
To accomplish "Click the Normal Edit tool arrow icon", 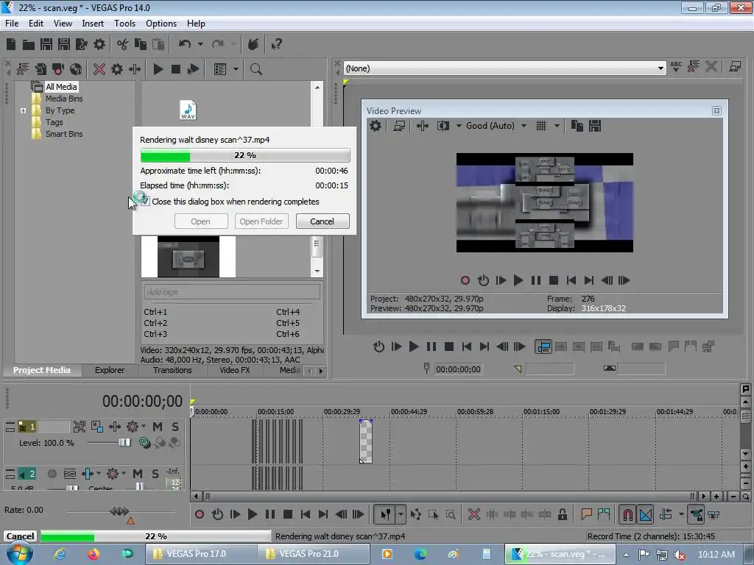I will pos(385,514).
